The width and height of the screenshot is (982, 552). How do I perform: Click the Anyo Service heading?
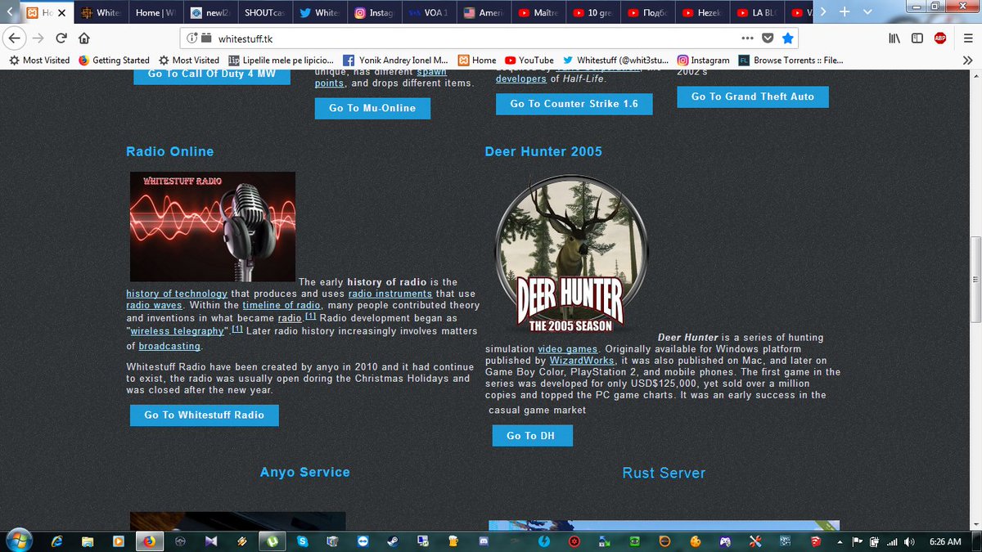304,472
